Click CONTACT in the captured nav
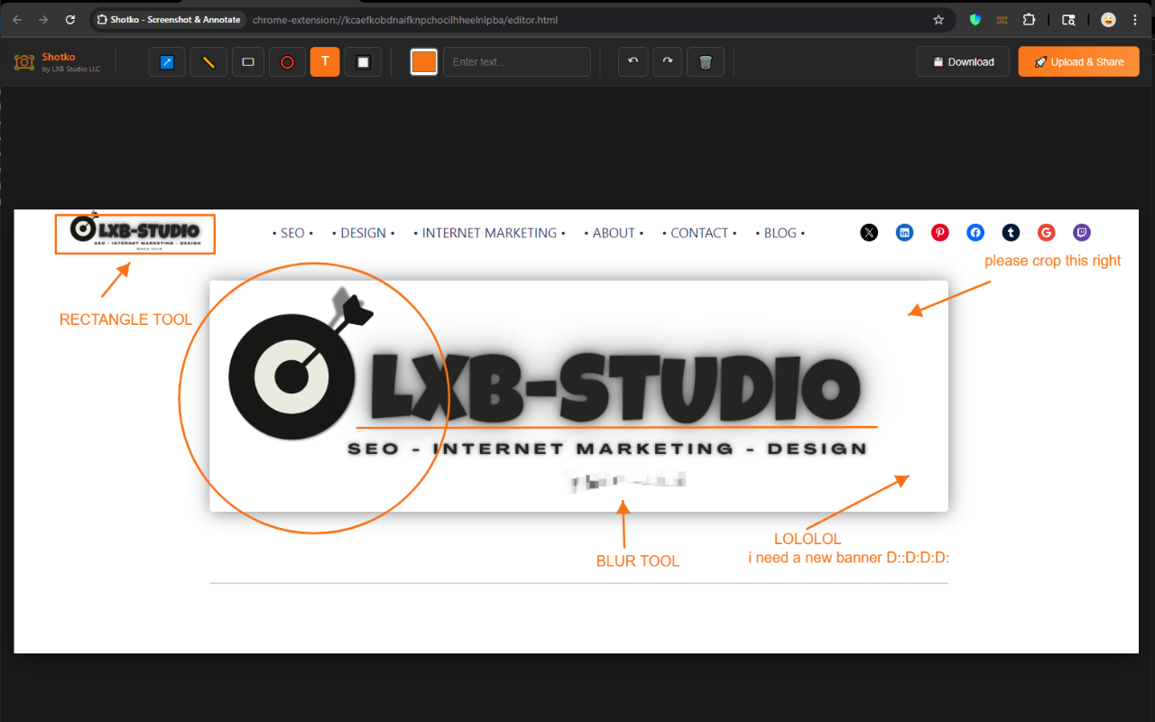This screenshot has width=1155, height=722. pos(699,233)
